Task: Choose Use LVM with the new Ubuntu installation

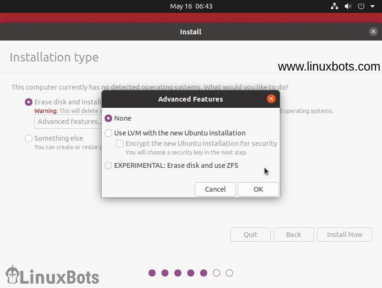Action: (x=108, y=133)
